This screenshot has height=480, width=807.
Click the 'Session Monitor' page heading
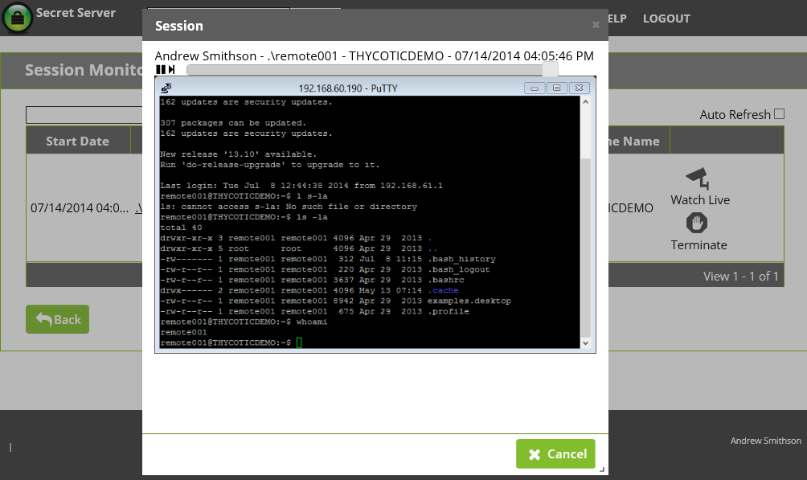pos(84,70)
